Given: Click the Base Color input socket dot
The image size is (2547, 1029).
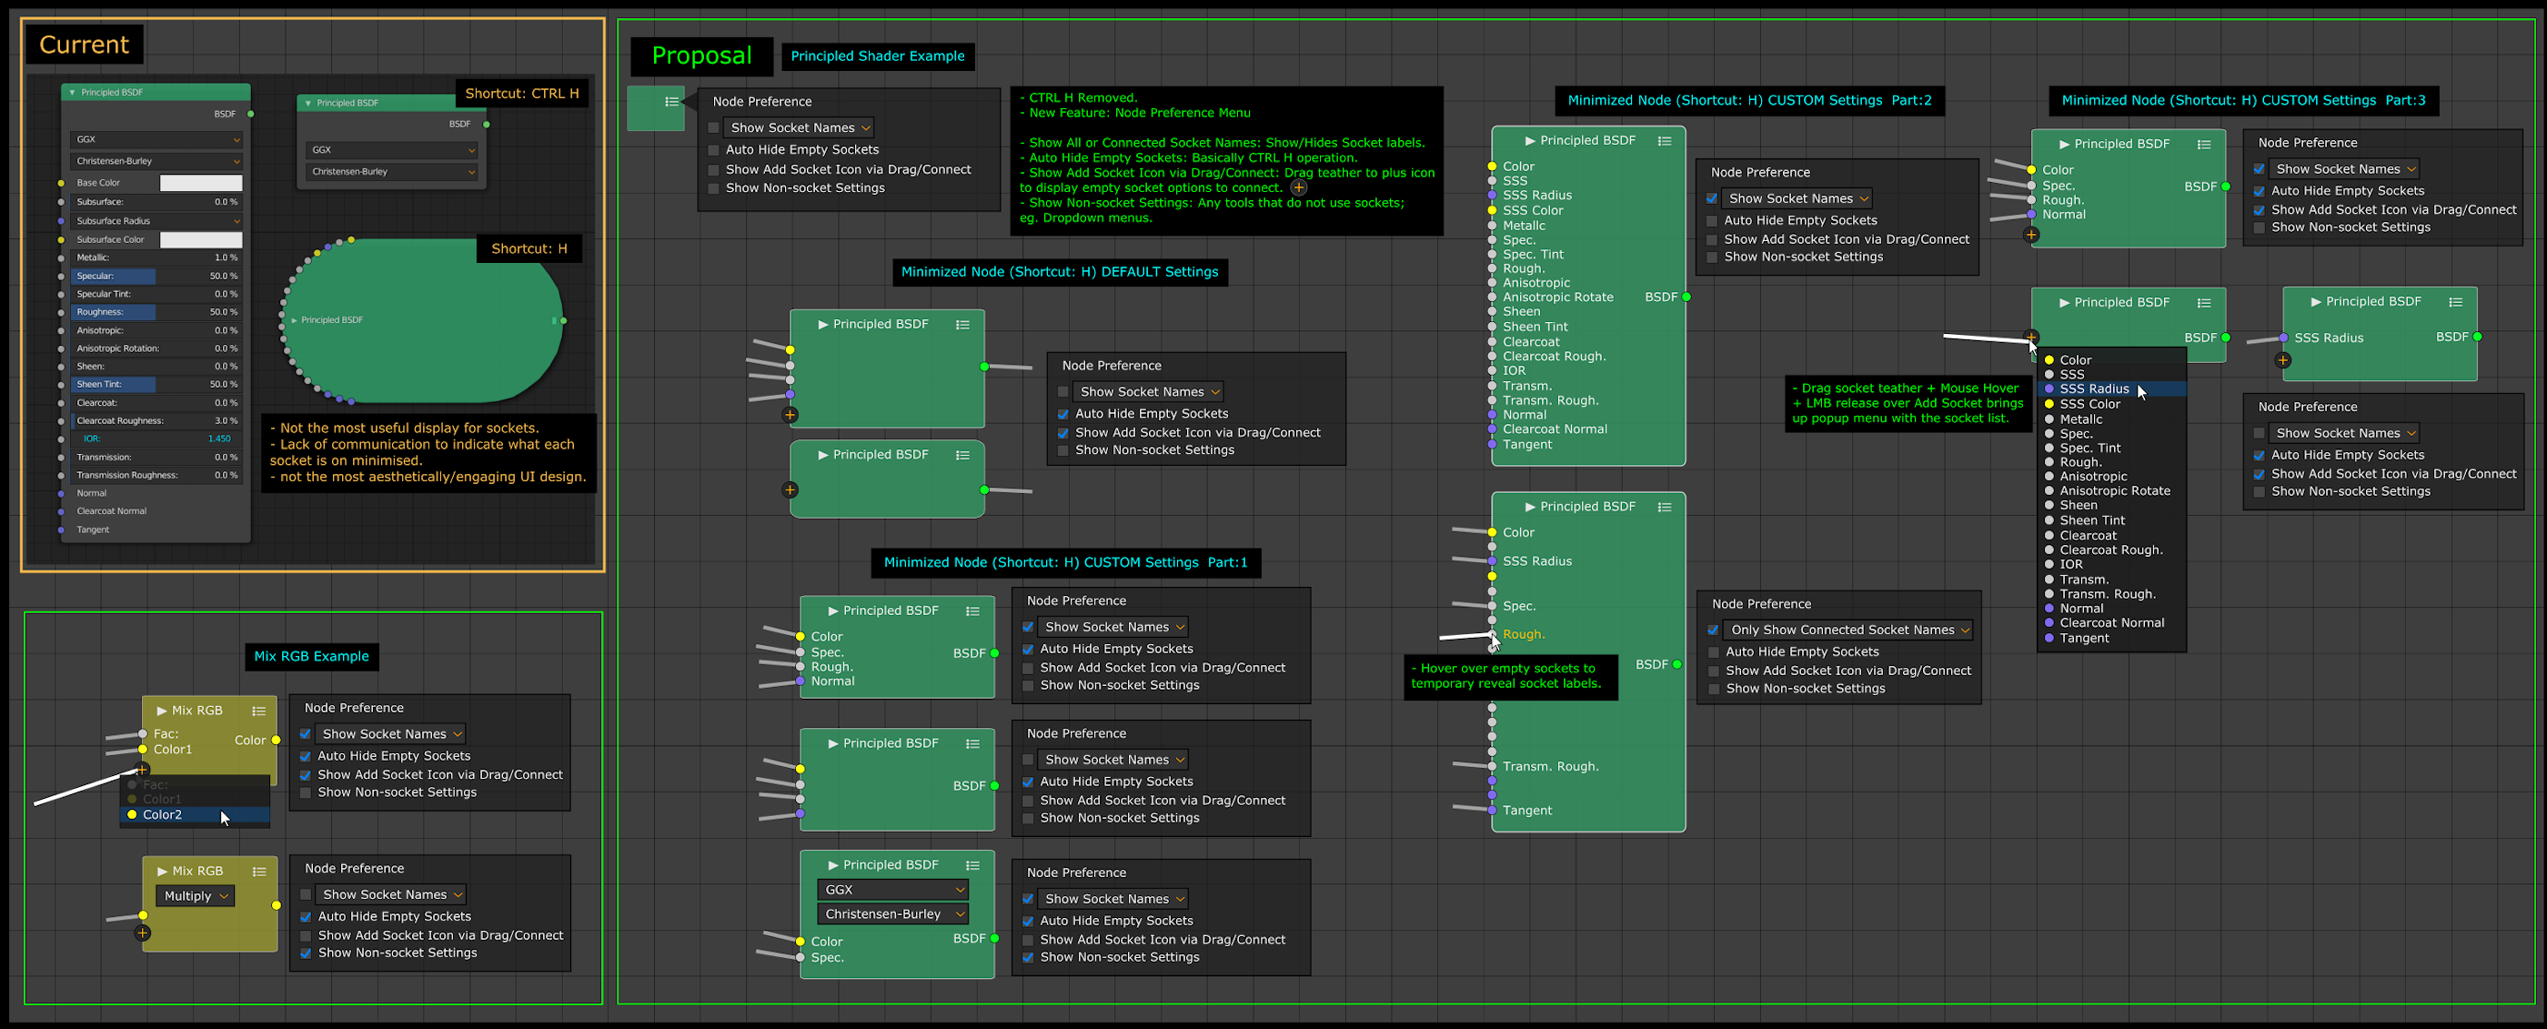Looking at the screenshot, I should coord(61,183).
